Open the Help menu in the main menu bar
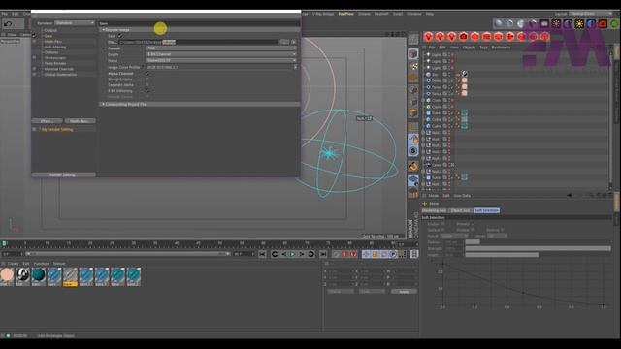The width and height of the screenshot is (621, 349). coord(430,14)
